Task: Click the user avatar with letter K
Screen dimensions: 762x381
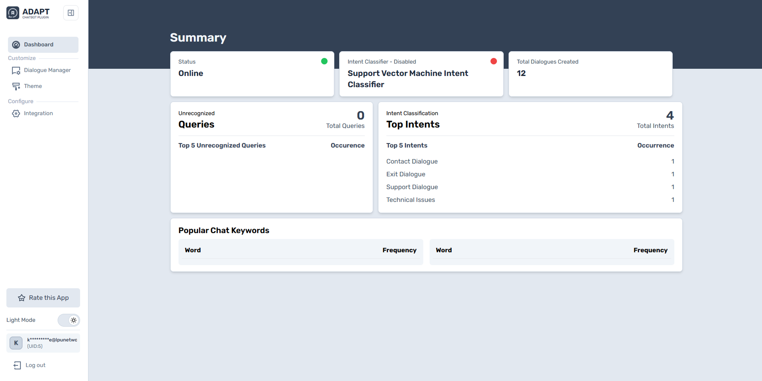Action: pyautogui.click(x=16, y=343)
